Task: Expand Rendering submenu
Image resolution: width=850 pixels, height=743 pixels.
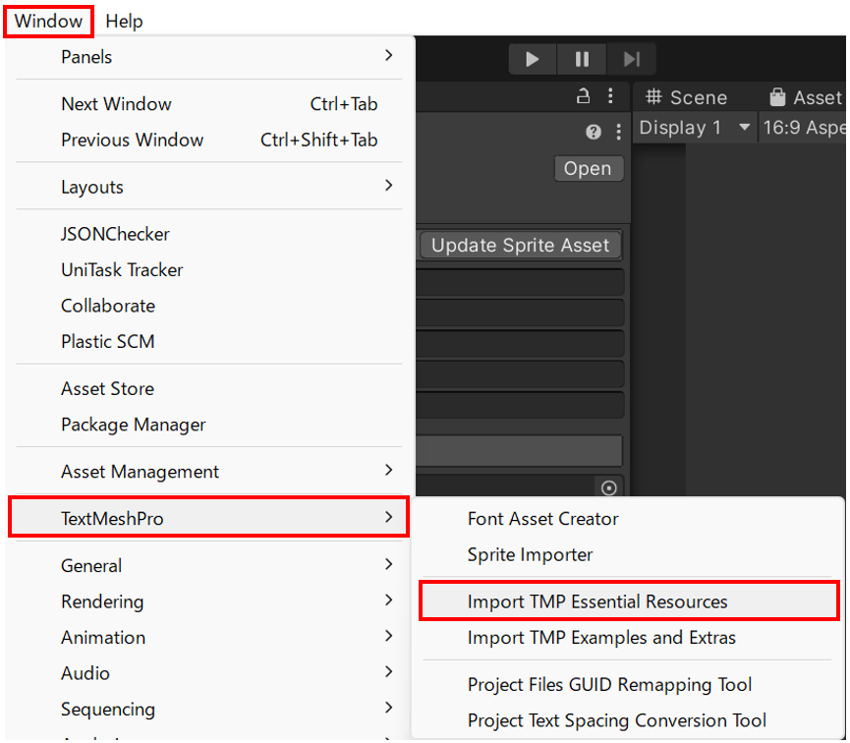Action: pos(208,601)
